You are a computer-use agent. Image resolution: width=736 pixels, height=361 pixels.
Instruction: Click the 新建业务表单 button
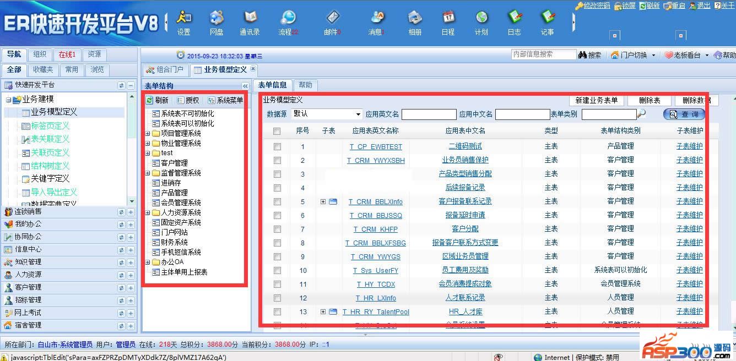pos(597,101)
